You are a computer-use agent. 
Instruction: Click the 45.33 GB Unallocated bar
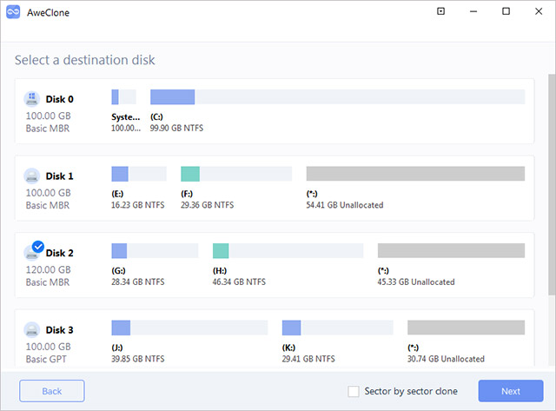(451, 250)
